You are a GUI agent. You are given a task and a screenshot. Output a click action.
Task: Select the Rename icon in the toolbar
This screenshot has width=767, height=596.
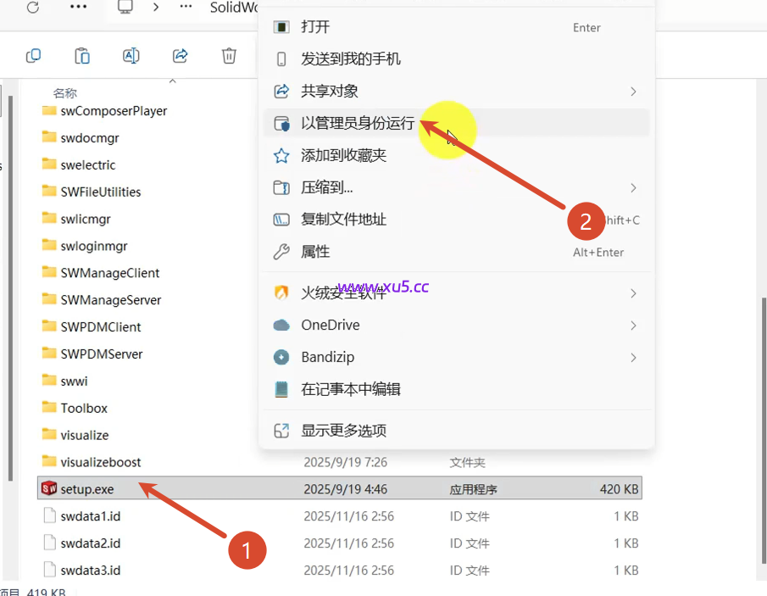click(x=131, y=55)
